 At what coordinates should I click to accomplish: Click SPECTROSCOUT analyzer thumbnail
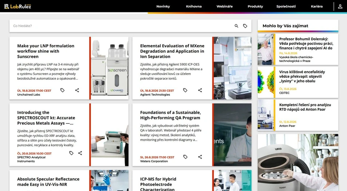point(110,135)
